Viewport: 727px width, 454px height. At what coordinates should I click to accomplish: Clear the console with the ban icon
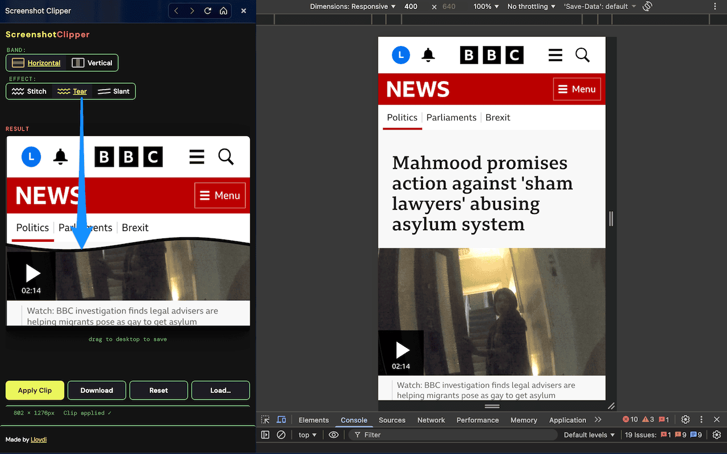coord(281,435)
